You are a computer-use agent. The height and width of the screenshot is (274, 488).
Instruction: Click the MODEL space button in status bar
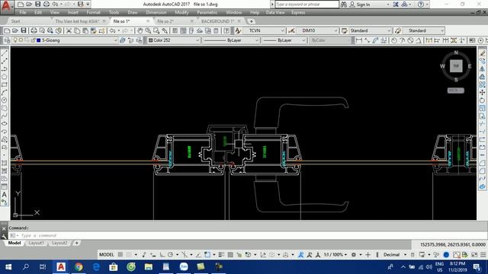point(106,255)
